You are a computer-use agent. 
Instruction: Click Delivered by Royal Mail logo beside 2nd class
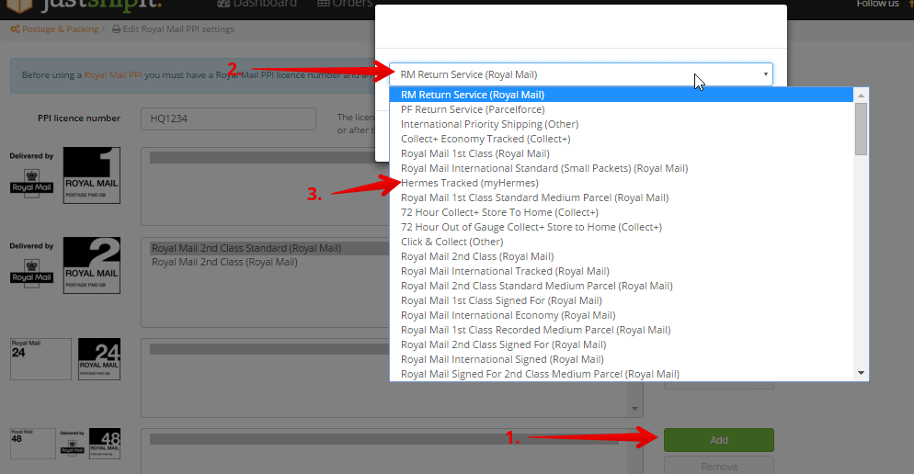(31, 265)
